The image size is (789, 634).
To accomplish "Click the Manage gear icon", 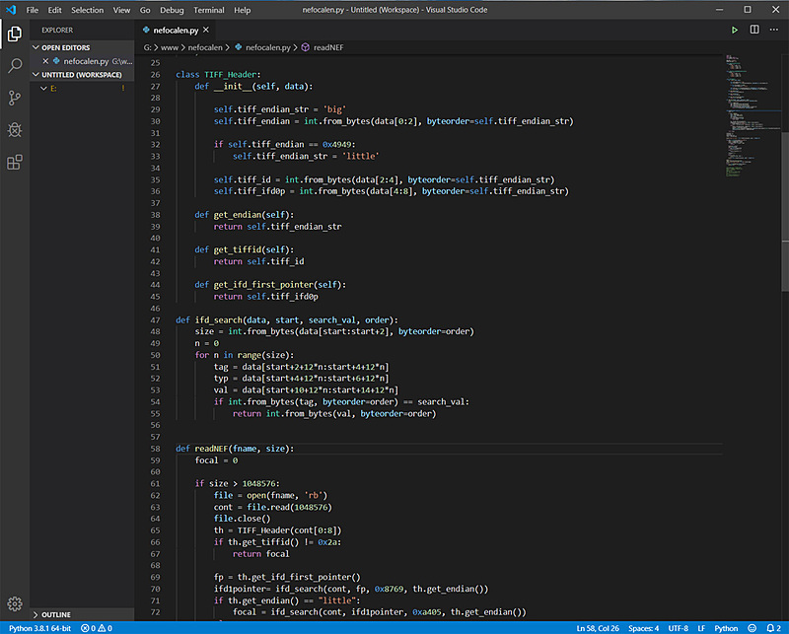I will coord(15,603).
